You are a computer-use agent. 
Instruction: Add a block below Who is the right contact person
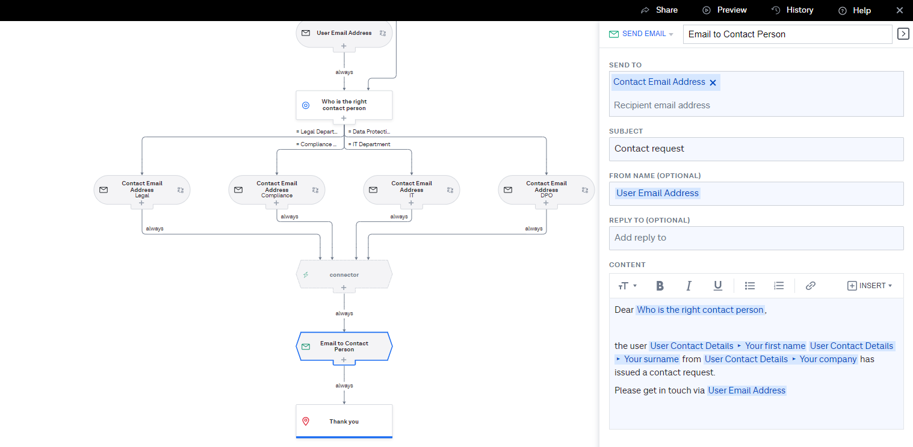(x=344, y=118)
